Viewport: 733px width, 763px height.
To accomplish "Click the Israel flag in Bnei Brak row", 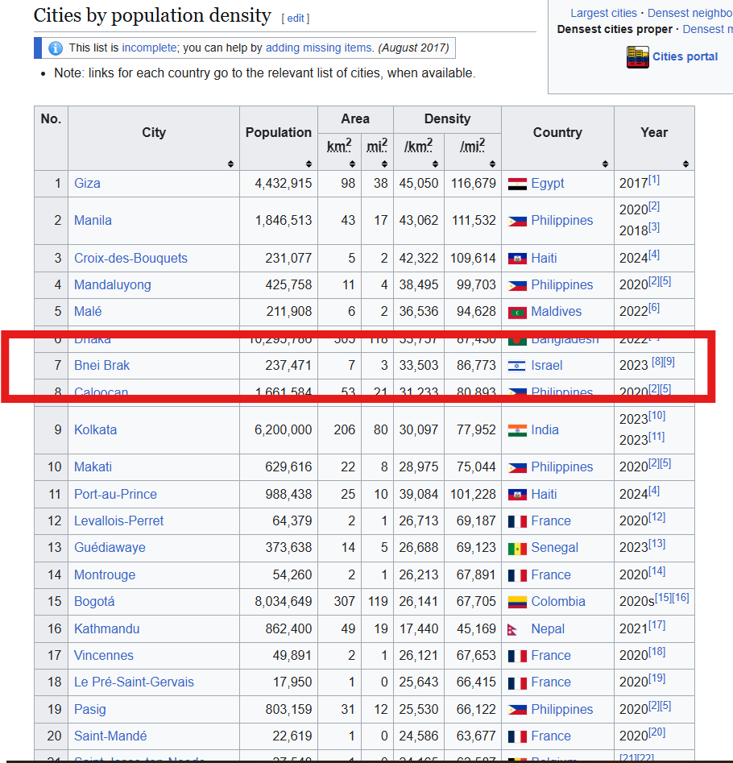I will pyautogui.click(x=517, y=366).
